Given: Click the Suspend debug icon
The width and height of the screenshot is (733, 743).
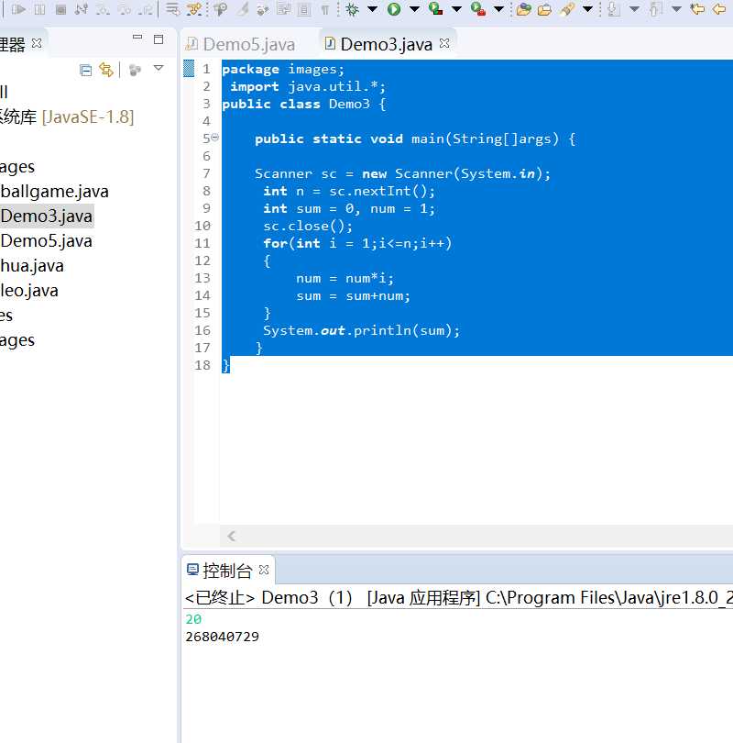Looking at the screenshot, I should click(x=39, y=9).
